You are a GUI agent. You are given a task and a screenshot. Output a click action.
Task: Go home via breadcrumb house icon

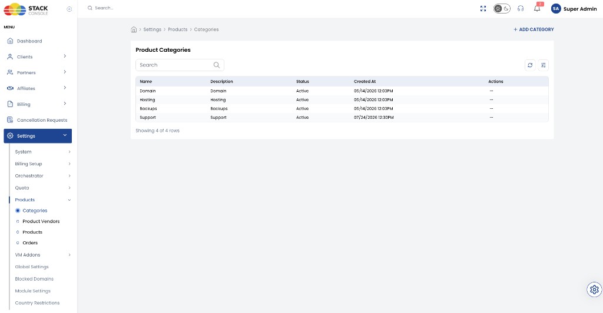(134, 29)
